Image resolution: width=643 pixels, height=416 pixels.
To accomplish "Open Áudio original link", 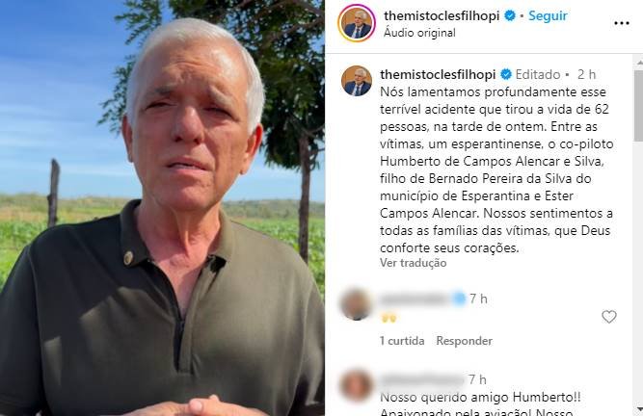I will (x=419, y=33).
